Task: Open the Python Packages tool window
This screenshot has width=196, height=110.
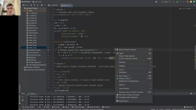Action: 78,107
